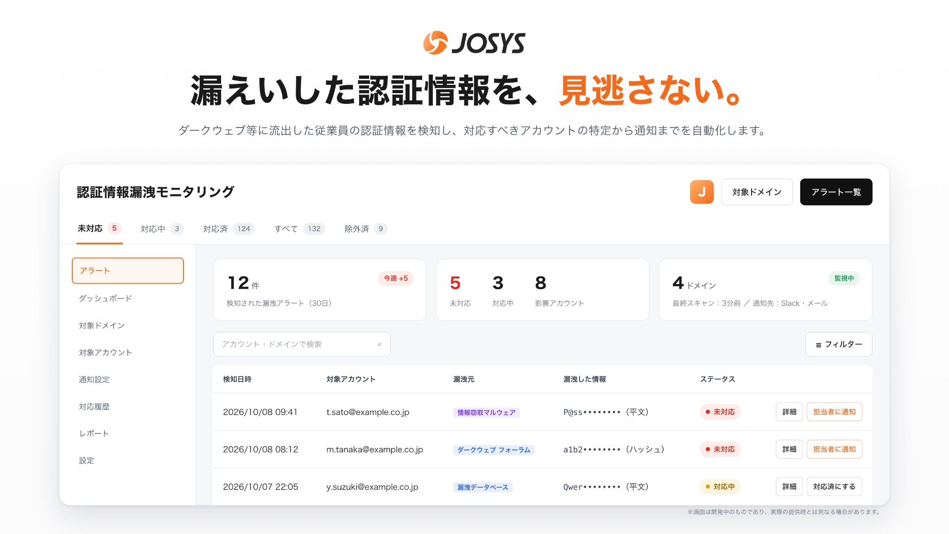Click the JOSYS logo at top

point(474,43)
